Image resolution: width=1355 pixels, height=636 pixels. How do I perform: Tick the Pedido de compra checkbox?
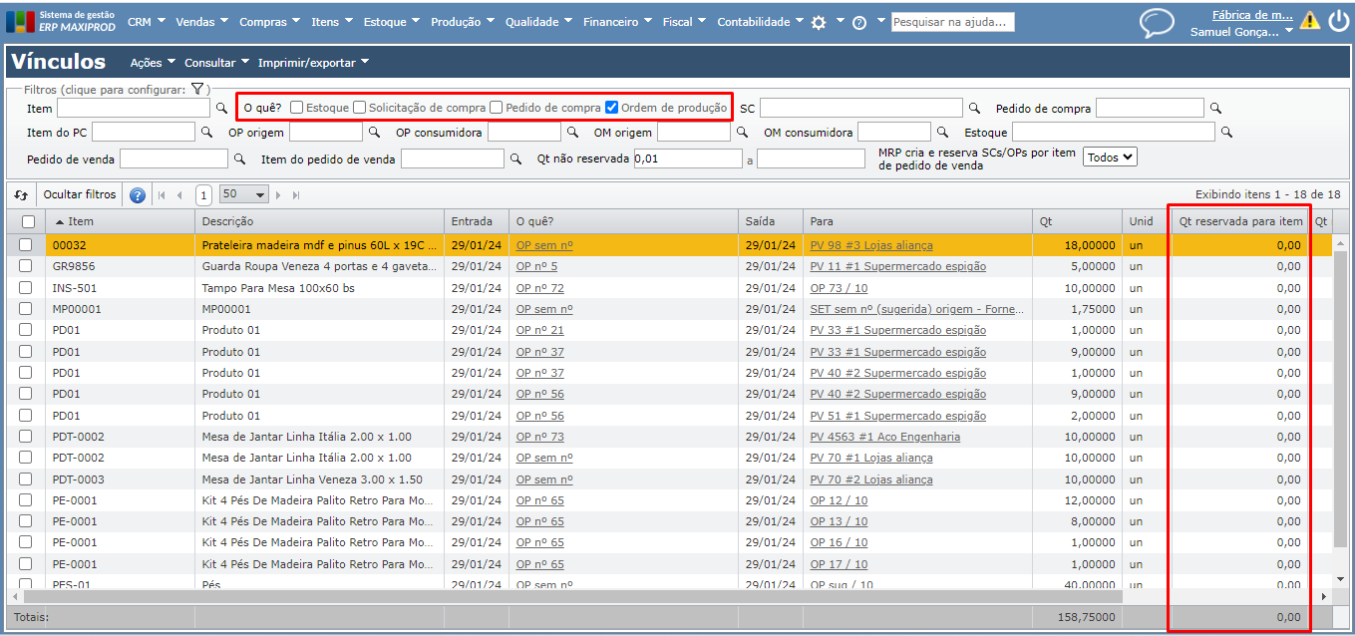[496, 108]
